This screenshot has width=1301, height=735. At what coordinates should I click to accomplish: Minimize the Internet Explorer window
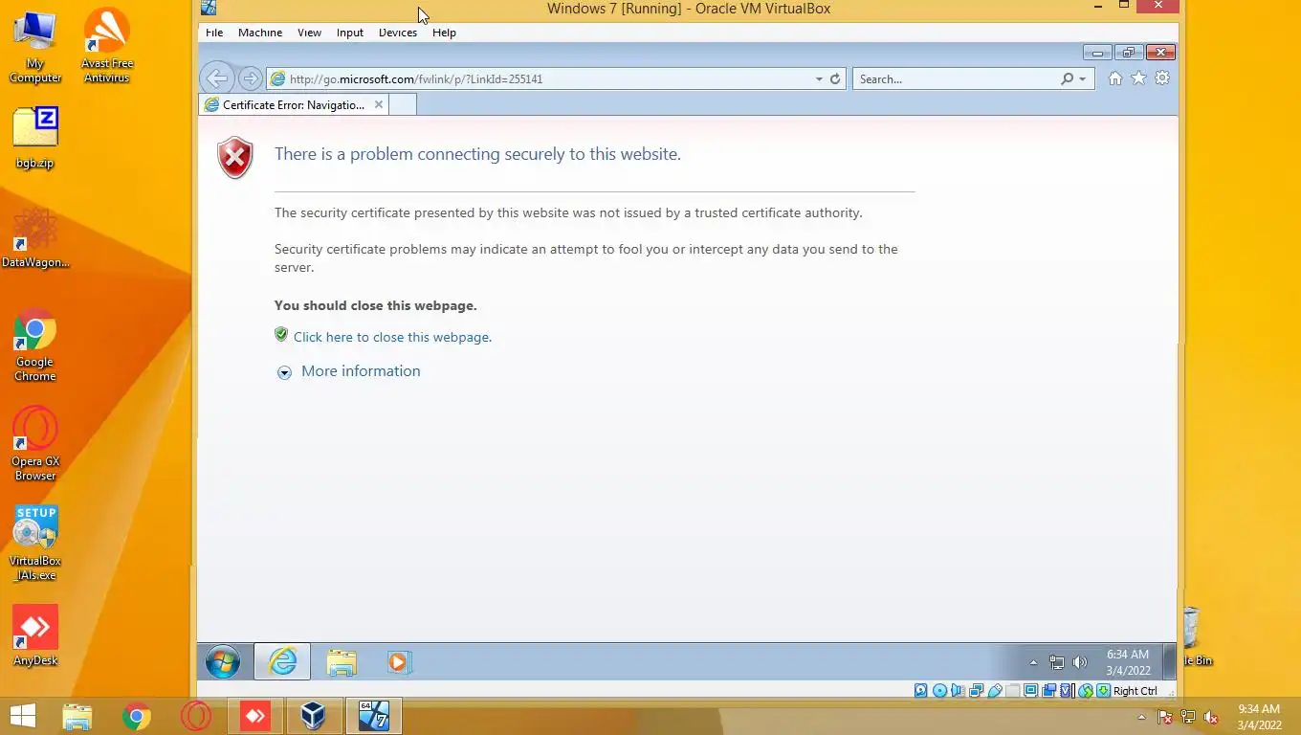pos(1097,52)
